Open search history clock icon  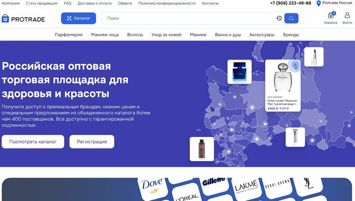point(279,18)
